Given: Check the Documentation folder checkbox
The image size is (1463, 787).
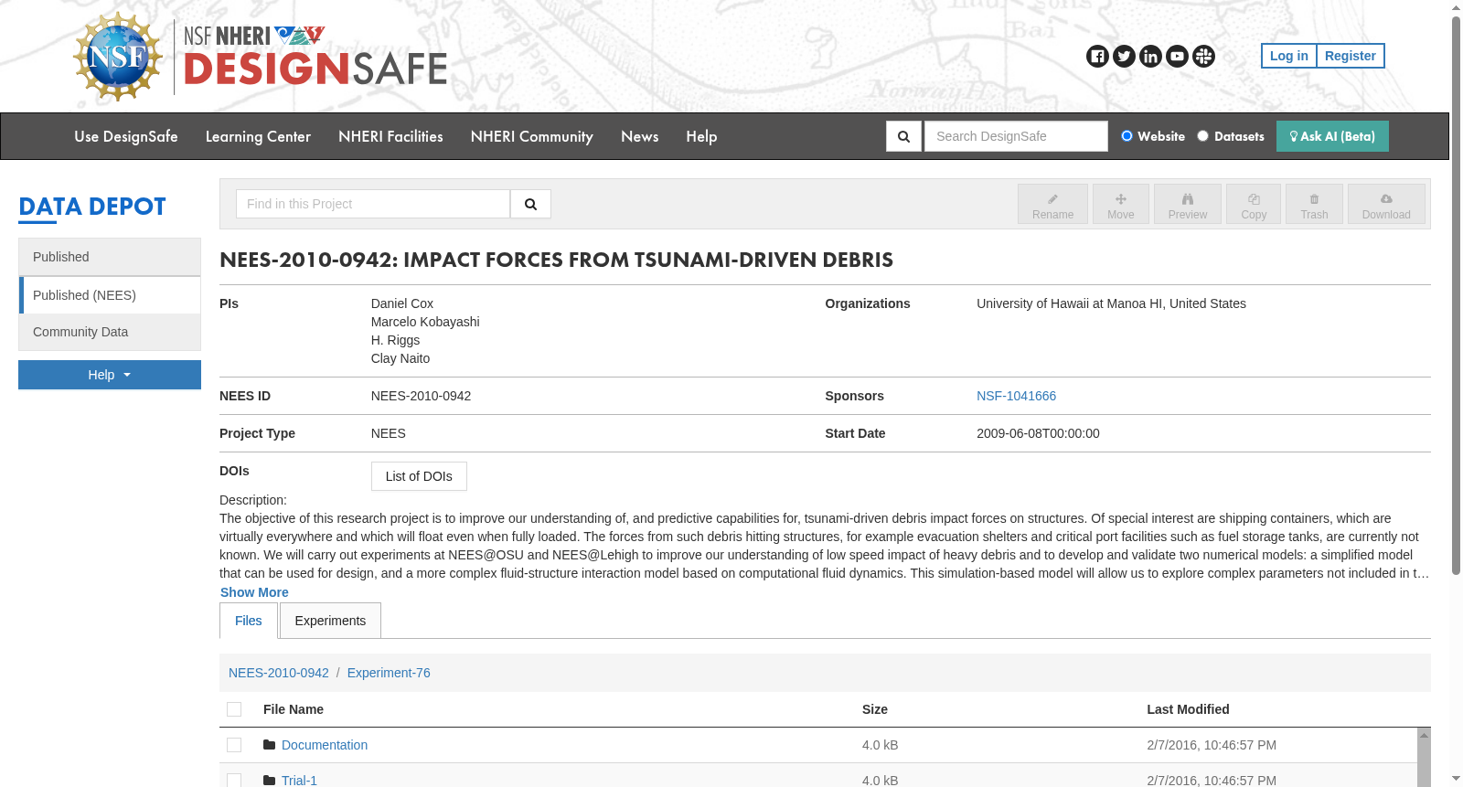Looking at the screenshot, I should click(234, 745).
